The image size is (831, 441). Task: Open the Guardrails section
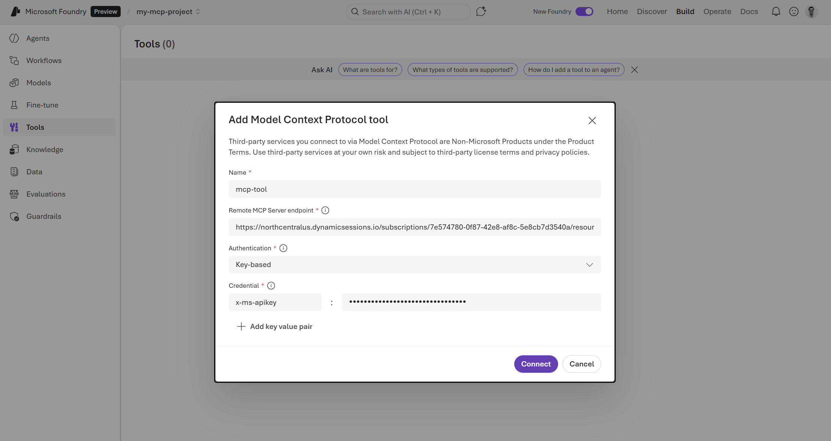pyautogui.click(x=14, y=216)
